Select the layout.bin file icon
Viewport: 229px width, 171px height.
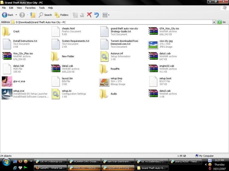point(56,82)
